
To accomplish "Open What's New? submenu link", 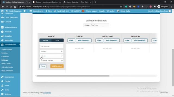I will coord(6,64).
